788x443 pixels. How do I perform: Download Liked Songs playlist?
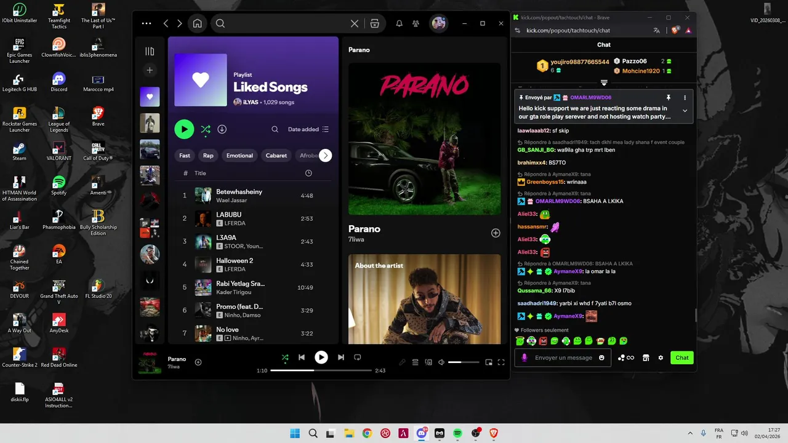(222, 129)
